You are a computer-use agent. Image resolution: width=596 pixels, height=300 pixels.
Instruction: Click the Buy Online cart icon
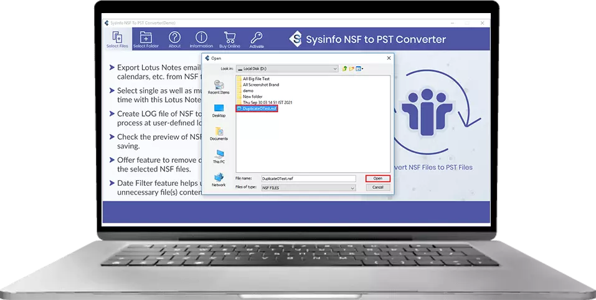pos(230,39)
